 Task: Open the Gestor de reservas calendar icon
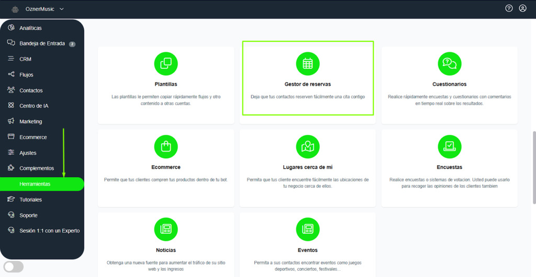click(x=308, y=64)
